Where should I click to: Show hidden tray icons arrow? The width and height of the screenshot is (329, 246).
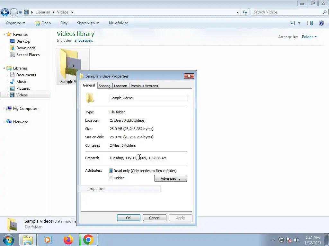pyautogui.click(x=273, y=240)
